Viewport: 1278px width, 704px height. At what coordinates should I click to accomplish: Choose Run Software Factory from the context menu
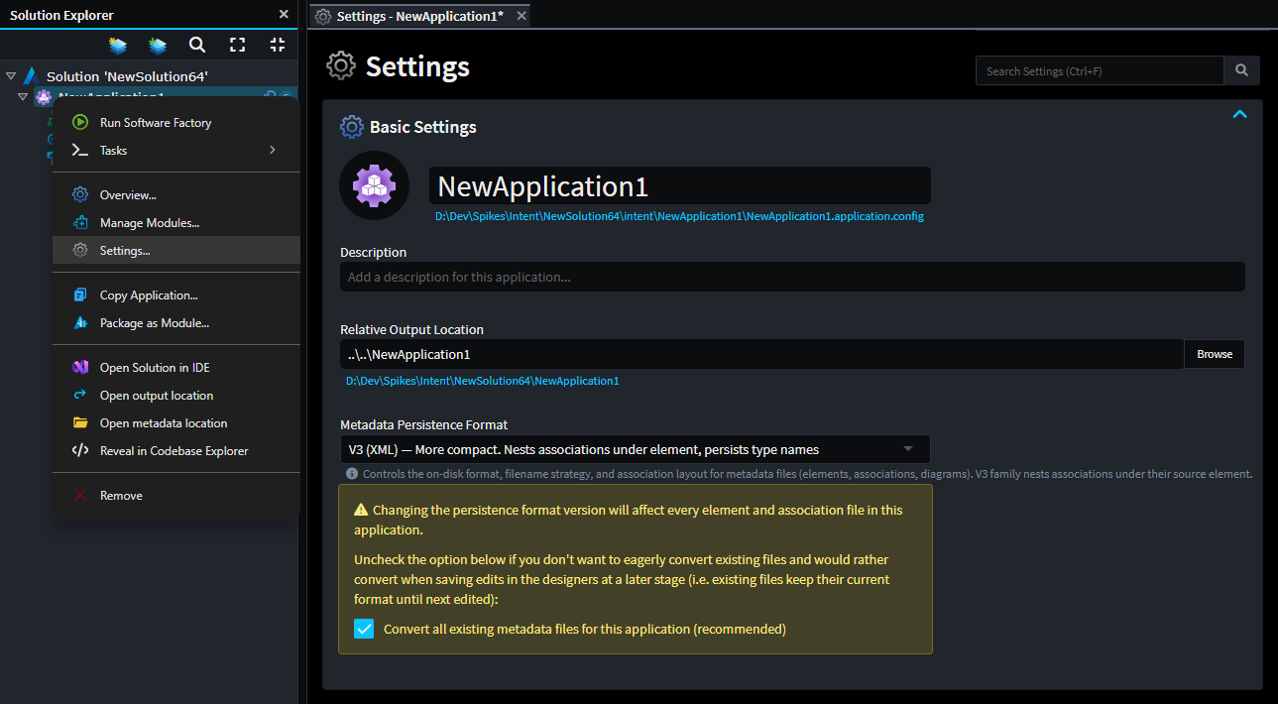coord(176,123)
